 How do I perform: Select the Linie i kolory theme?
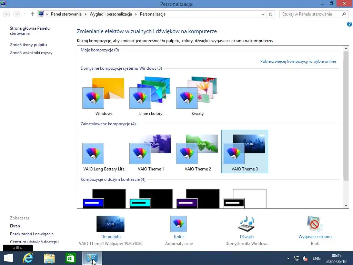point(151,97)
